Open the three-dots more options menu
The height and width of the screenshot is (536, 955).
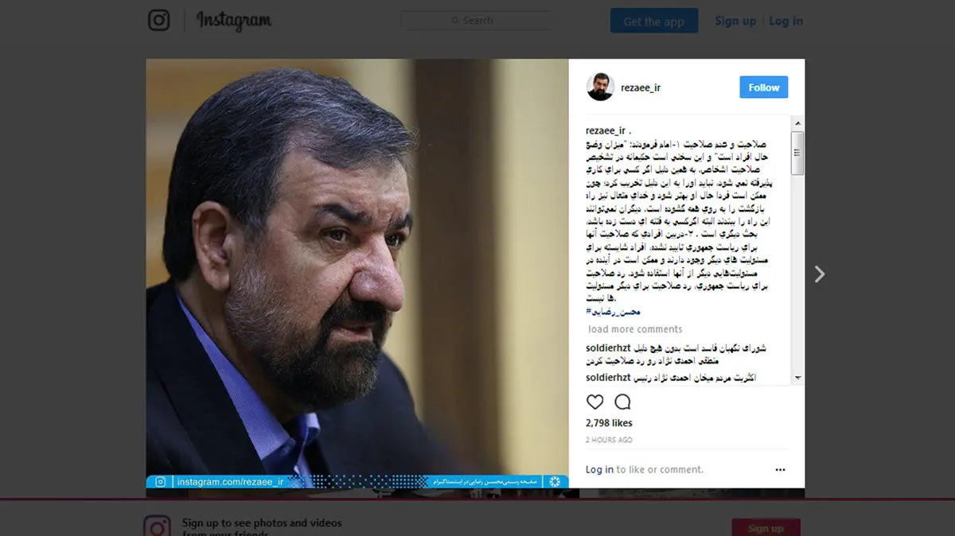coord(780,470)
